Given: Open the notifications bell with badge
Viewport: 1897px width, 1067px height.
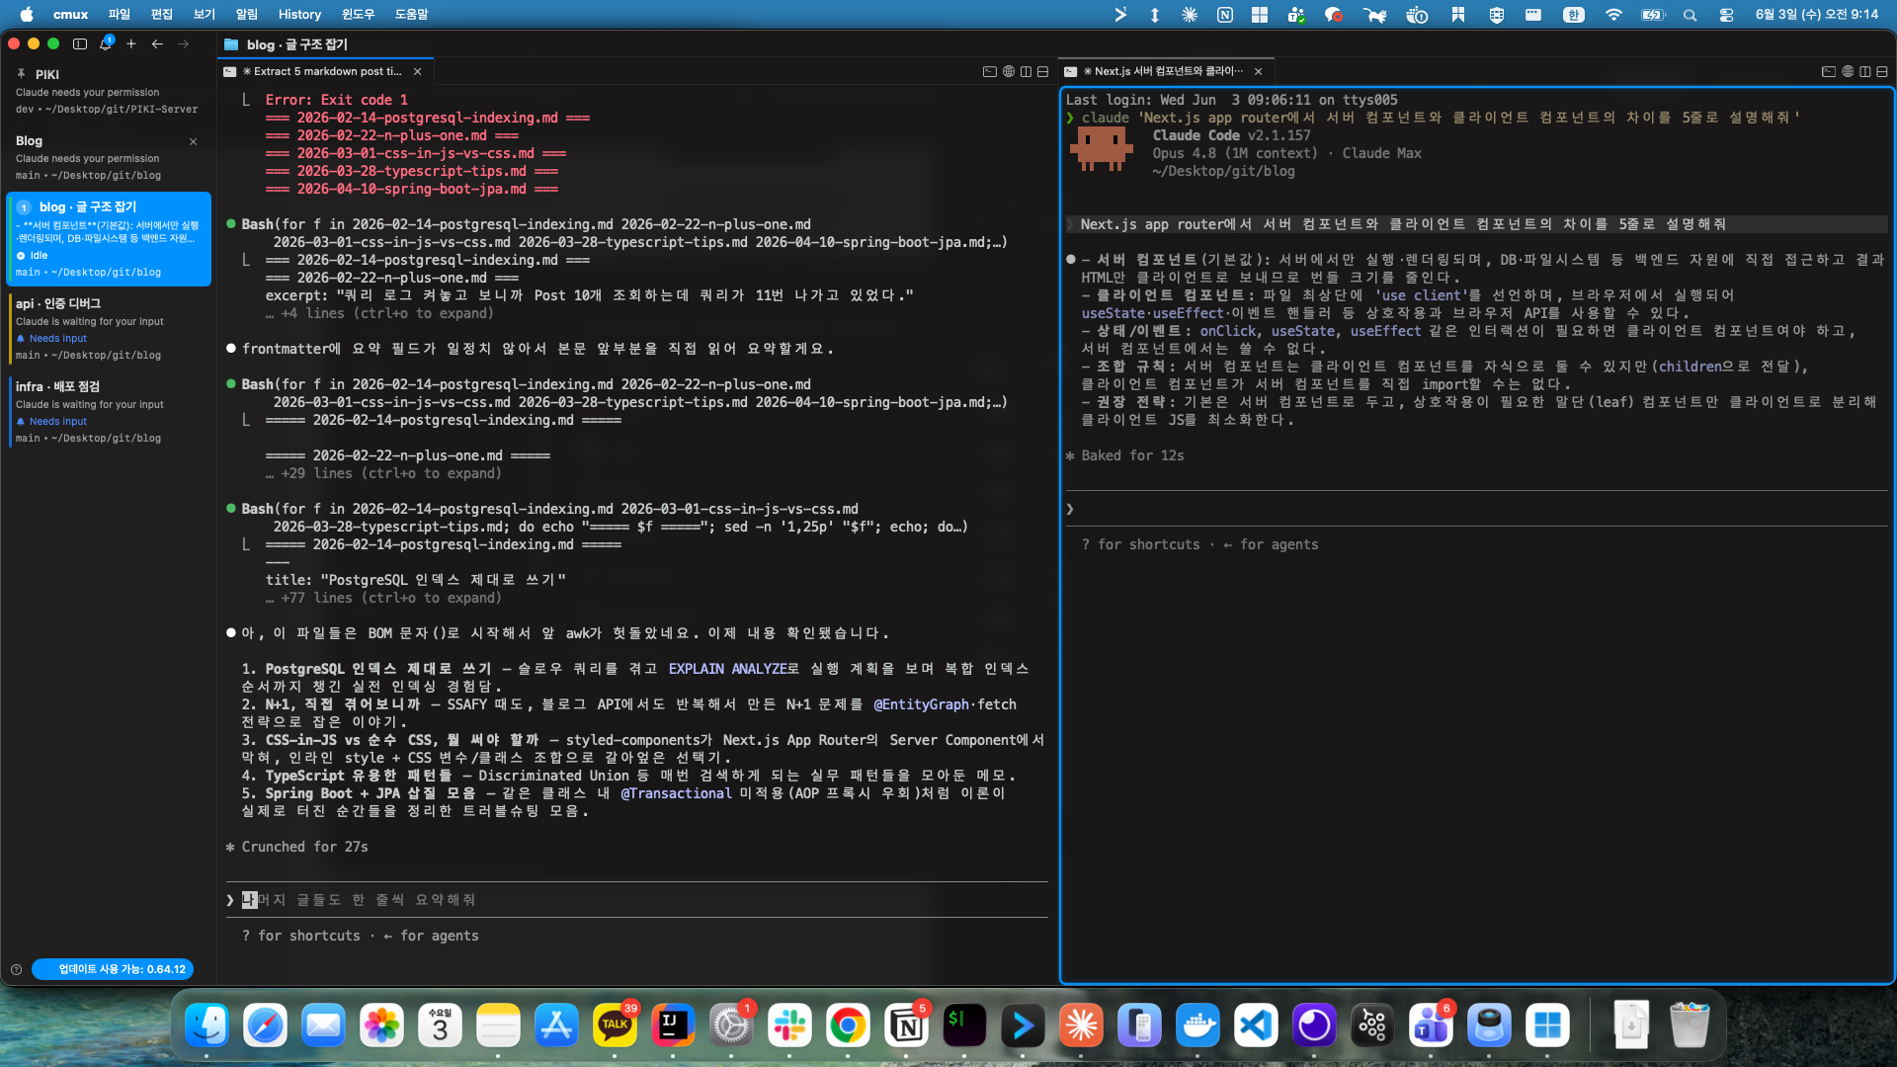Looking at the screenshot, I should (x=106, y=43).
